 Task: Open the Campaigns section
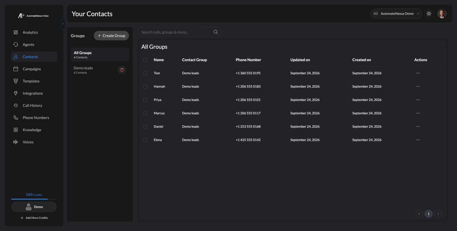point(34,69)
